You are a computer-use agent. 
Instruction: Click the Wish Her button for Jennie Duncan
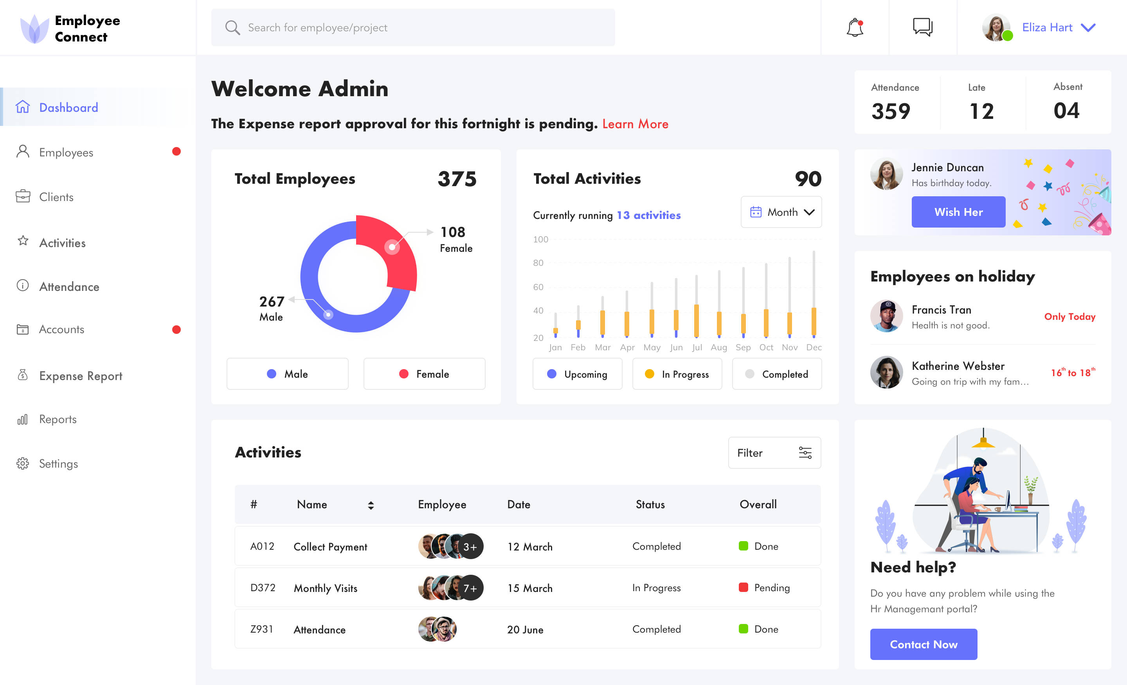[958, 212]
